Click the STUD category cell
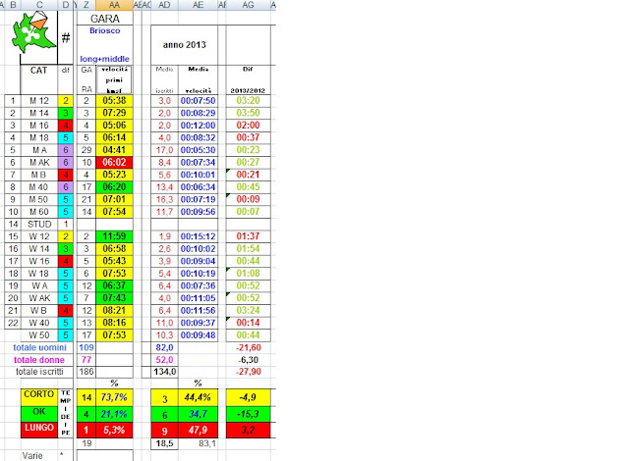Viewport: 629px width, 461px height. (39, 224)
